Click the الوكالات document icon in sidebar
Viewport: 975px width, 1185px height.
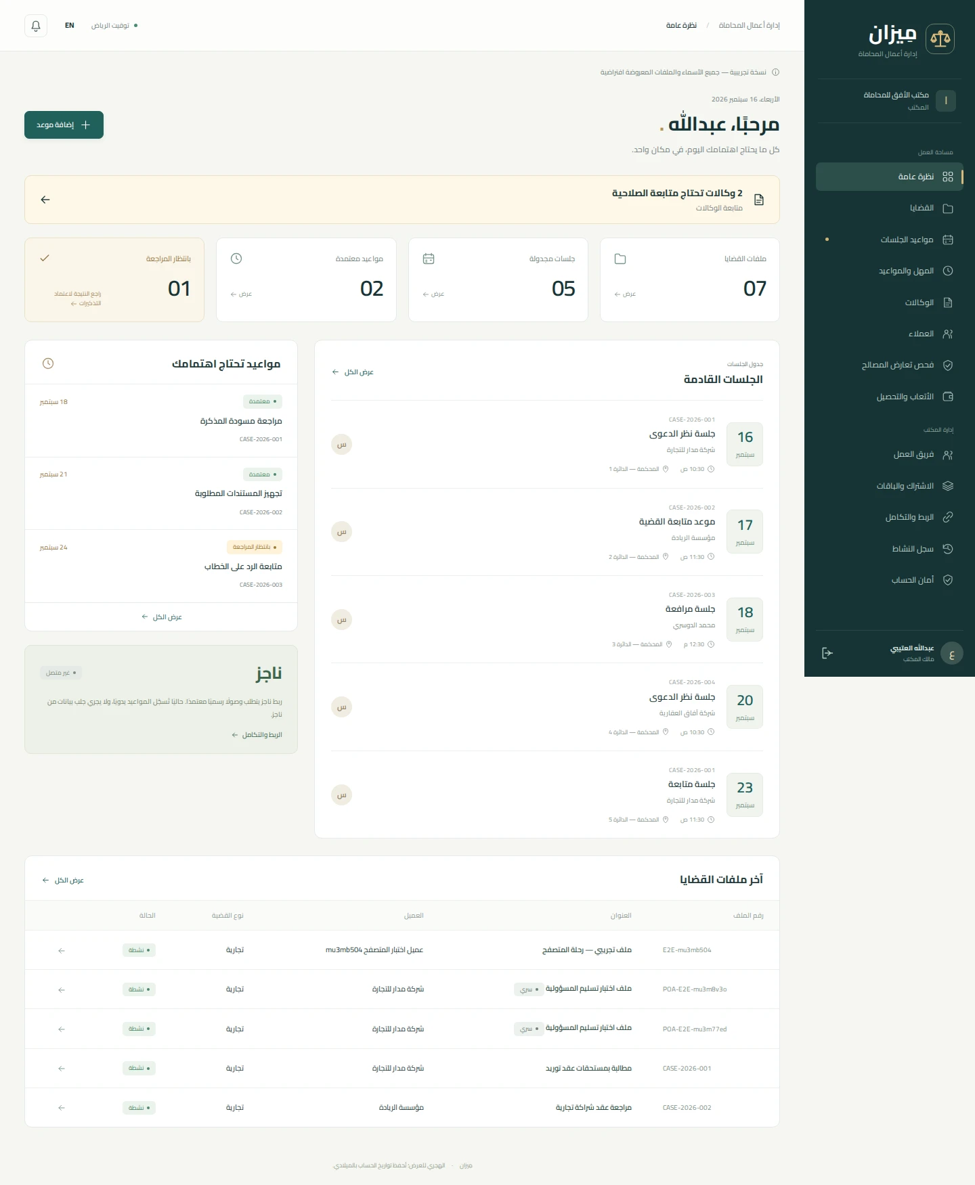(948, 303)
